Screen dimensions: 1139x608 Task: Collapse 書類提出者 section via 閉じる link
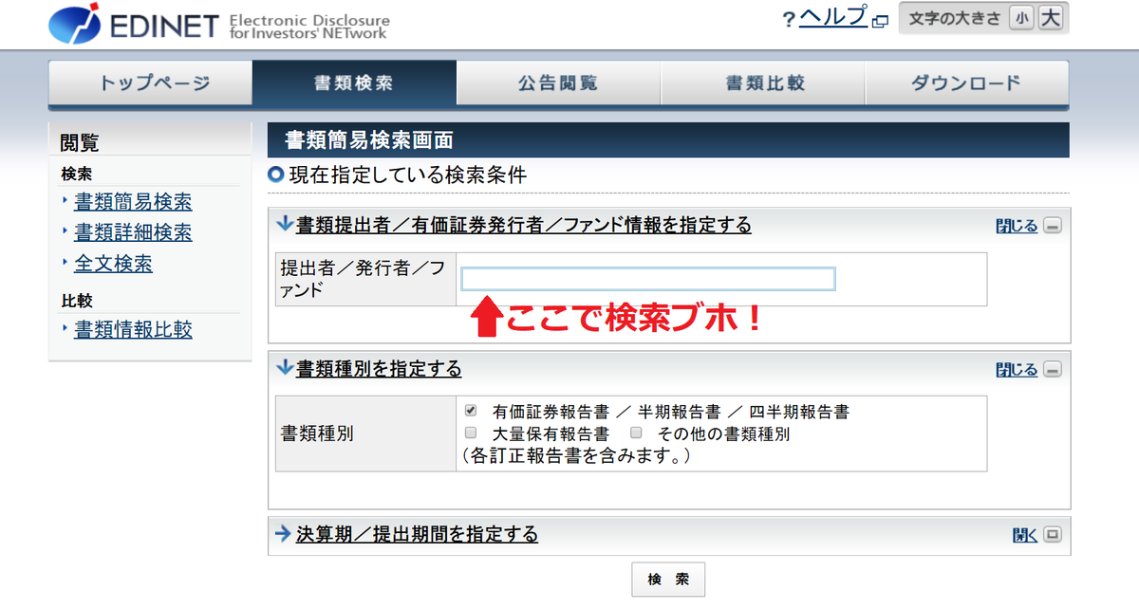tap(1017, 226)
